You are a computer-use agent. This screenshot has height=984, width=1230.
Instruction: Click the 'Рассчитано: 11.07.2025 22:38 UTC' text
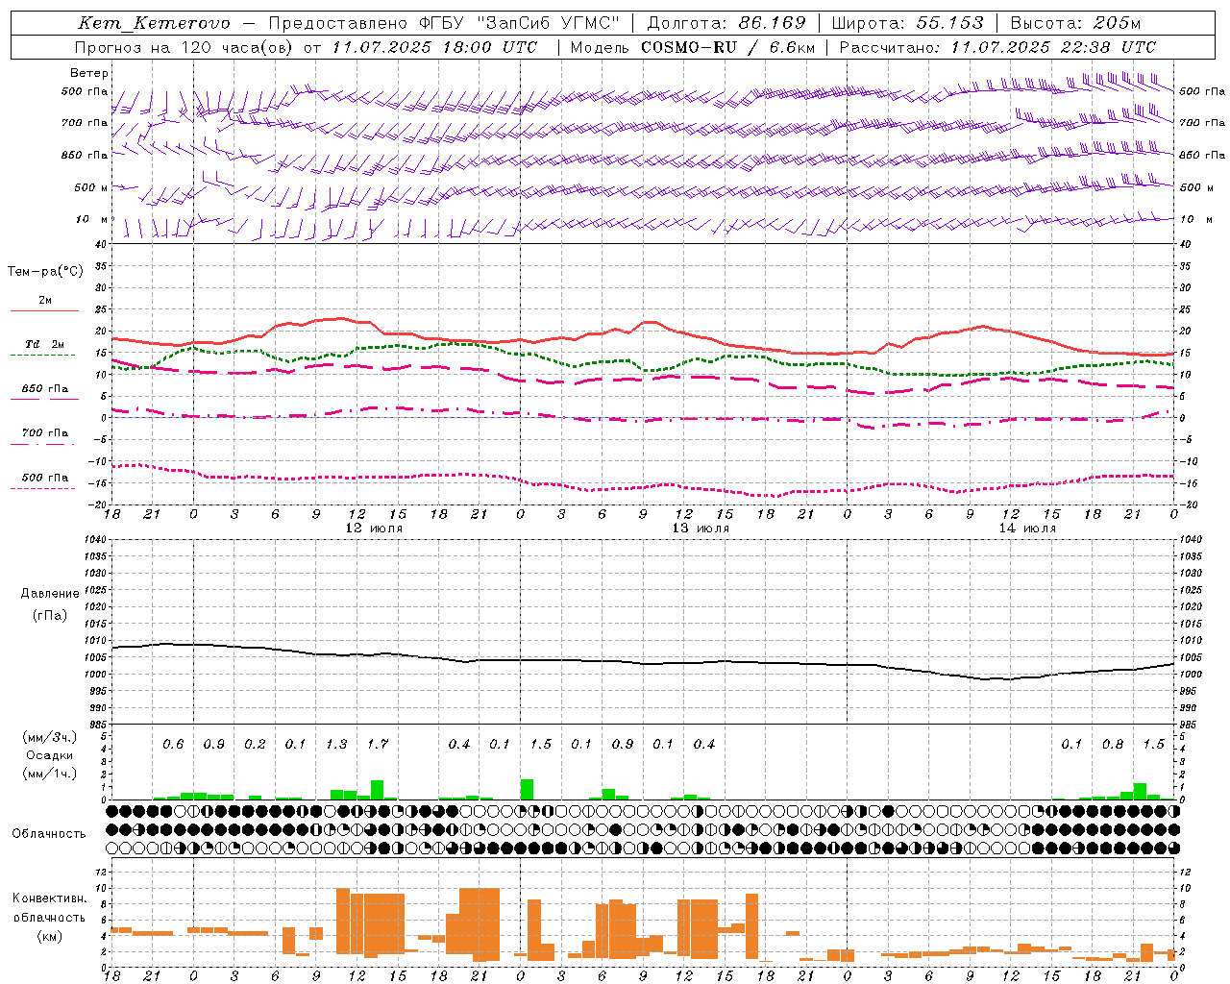pos(997,47)
